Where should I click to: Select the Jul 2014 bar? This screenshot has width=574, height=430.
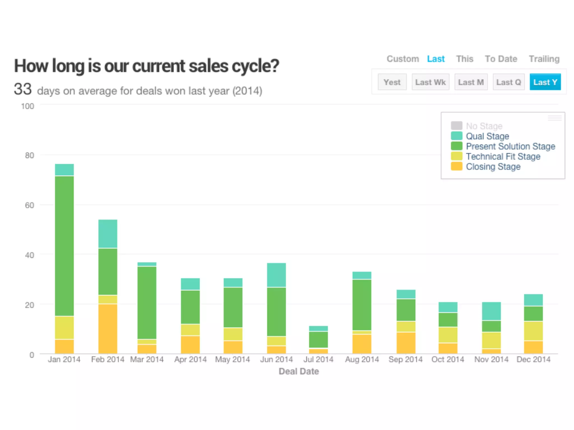(x=318, y=340)
